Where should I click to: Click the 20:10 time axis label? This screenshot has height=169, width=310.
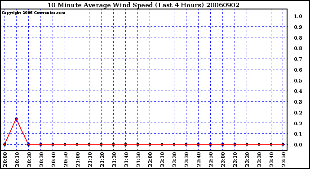coord(17,160)
